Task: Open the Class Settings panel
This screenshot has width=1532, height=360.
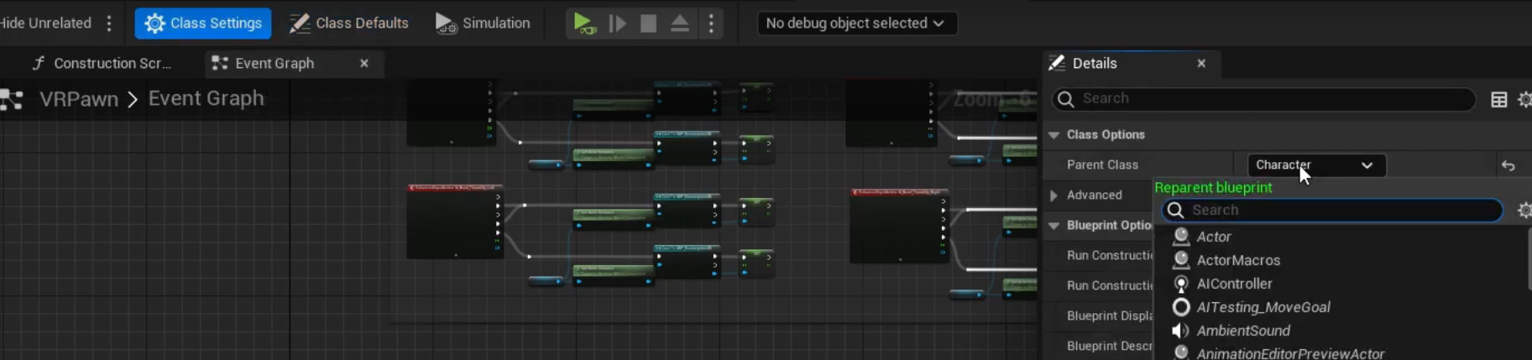Action: (203, 23)
